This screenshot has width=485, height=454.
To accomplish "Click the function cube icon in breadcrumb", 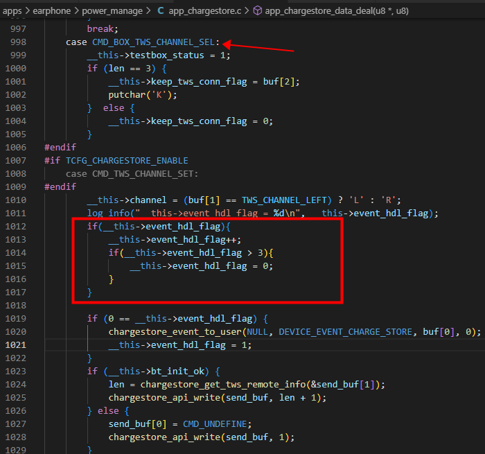I will pyautogui.click(x=257, y=11).
